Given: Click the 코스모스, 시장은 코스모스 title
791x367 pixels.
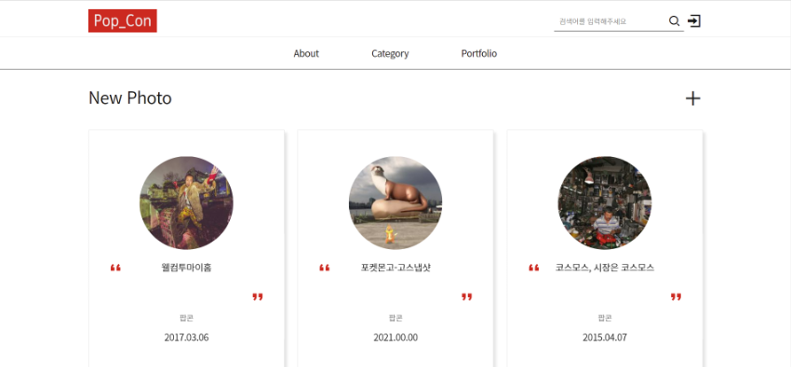Looking at the screenshot, I should point(605,268).
